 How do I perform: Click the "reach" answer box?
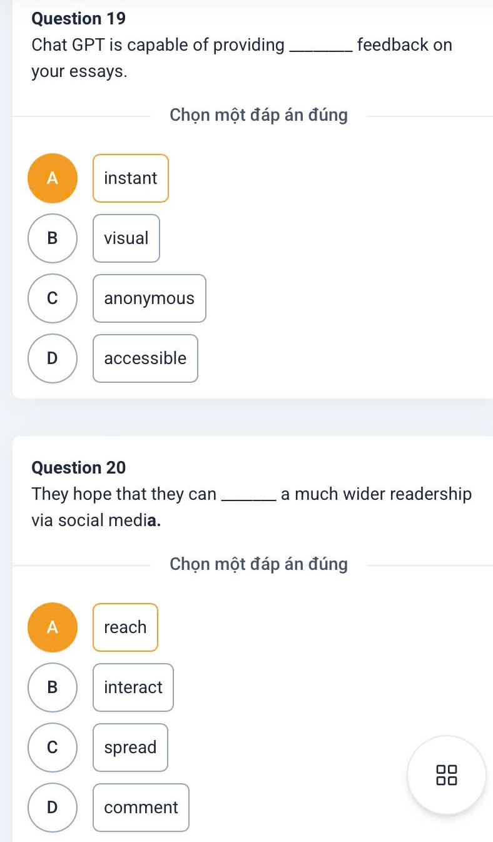pos(125,627)
